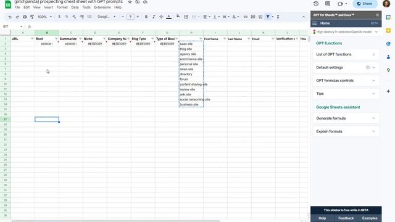395x222 pixels.
Task: Open the Format menu
Action: point(62,7)
